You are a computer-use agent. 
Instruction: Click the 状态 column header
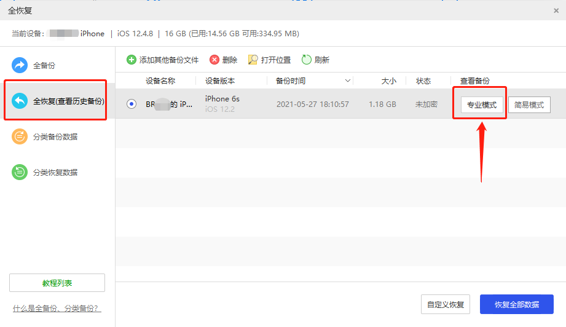pyautogui.click(x=423, y=81)
